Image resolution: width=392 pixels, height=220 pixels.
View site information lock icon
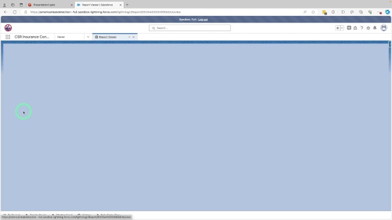[x=26, y=12]
